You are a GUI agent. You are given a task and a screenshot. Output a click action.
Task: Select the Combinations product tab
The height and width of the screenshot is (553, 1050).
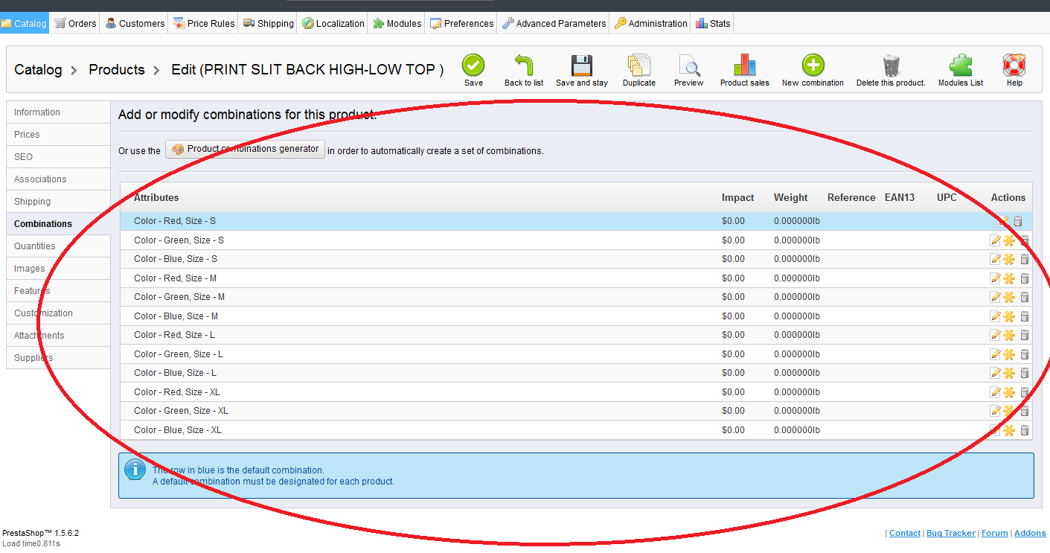58,224
